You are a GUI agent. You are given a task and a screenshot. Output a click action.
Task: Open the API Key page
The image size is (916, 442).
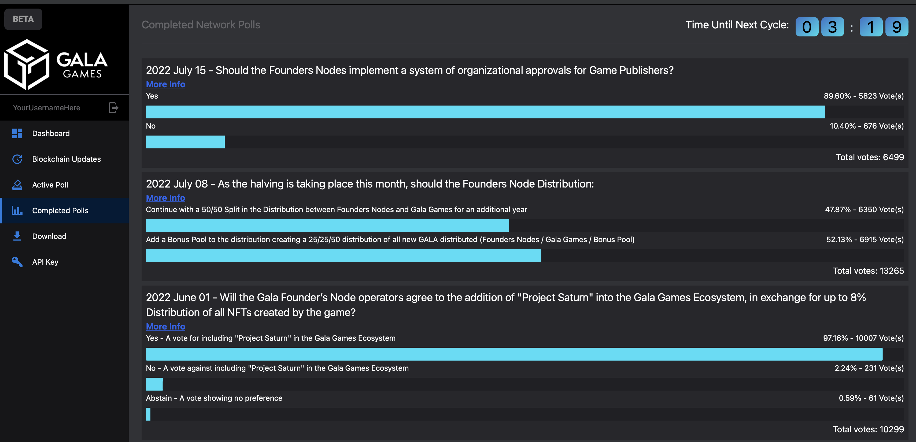(65, 262)
